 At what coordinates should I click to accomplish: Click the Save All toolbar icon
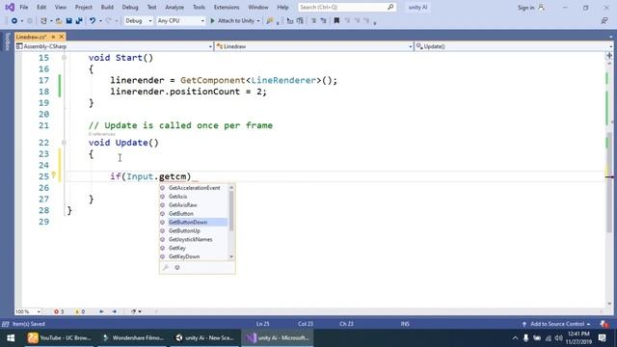click(79, 21)
